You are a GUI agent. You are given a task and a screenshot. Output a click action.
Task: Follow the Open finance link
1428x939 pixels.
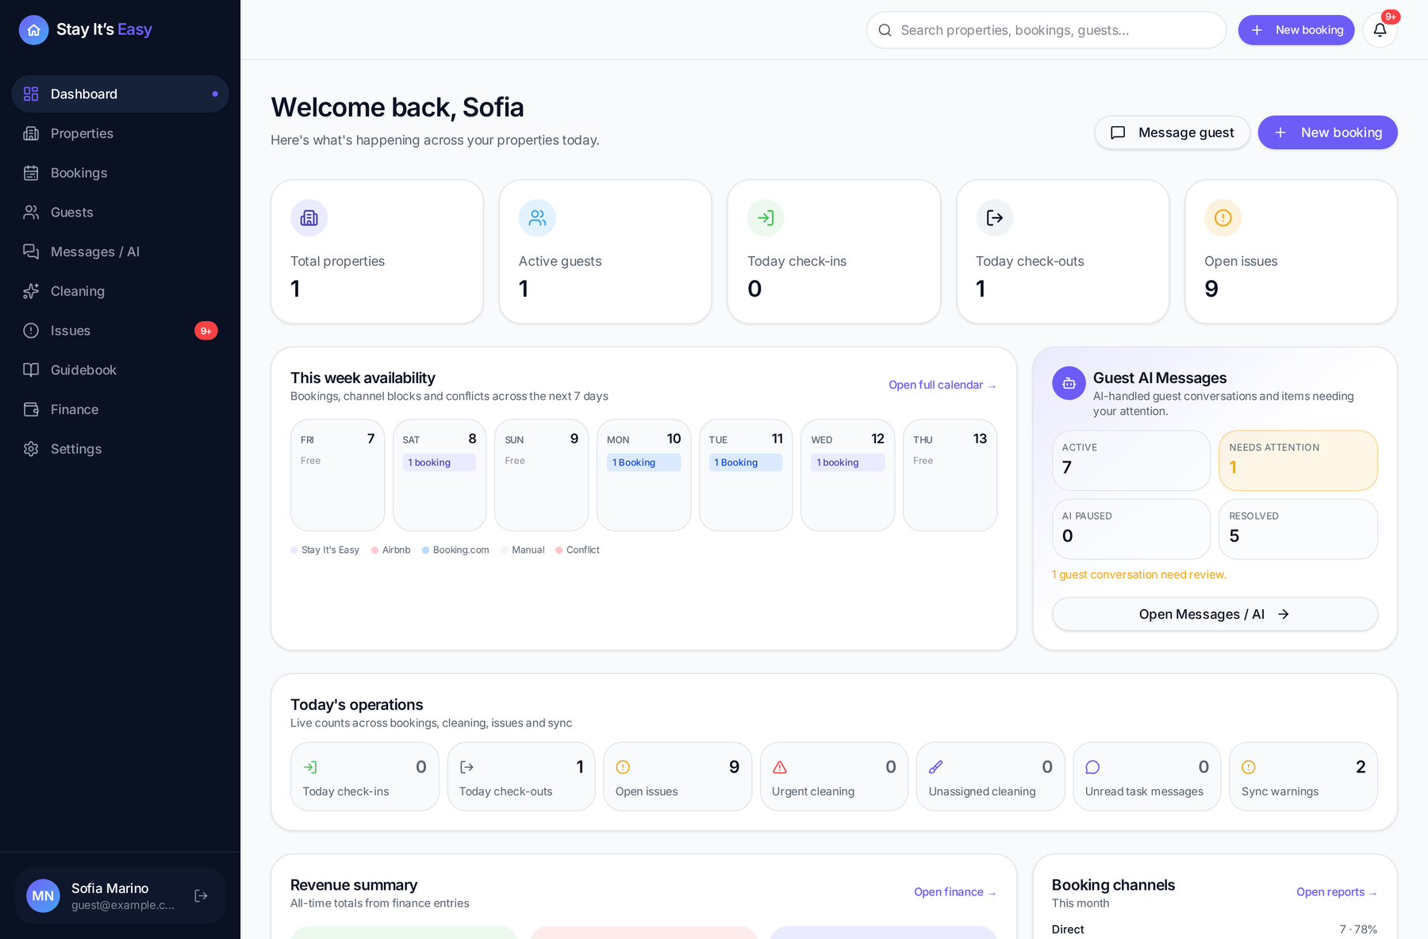pos(954,892)
